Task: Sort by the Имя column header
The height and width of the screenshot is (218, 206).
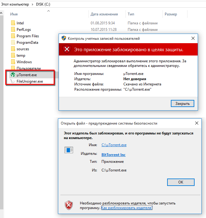Action: [14, 14]
